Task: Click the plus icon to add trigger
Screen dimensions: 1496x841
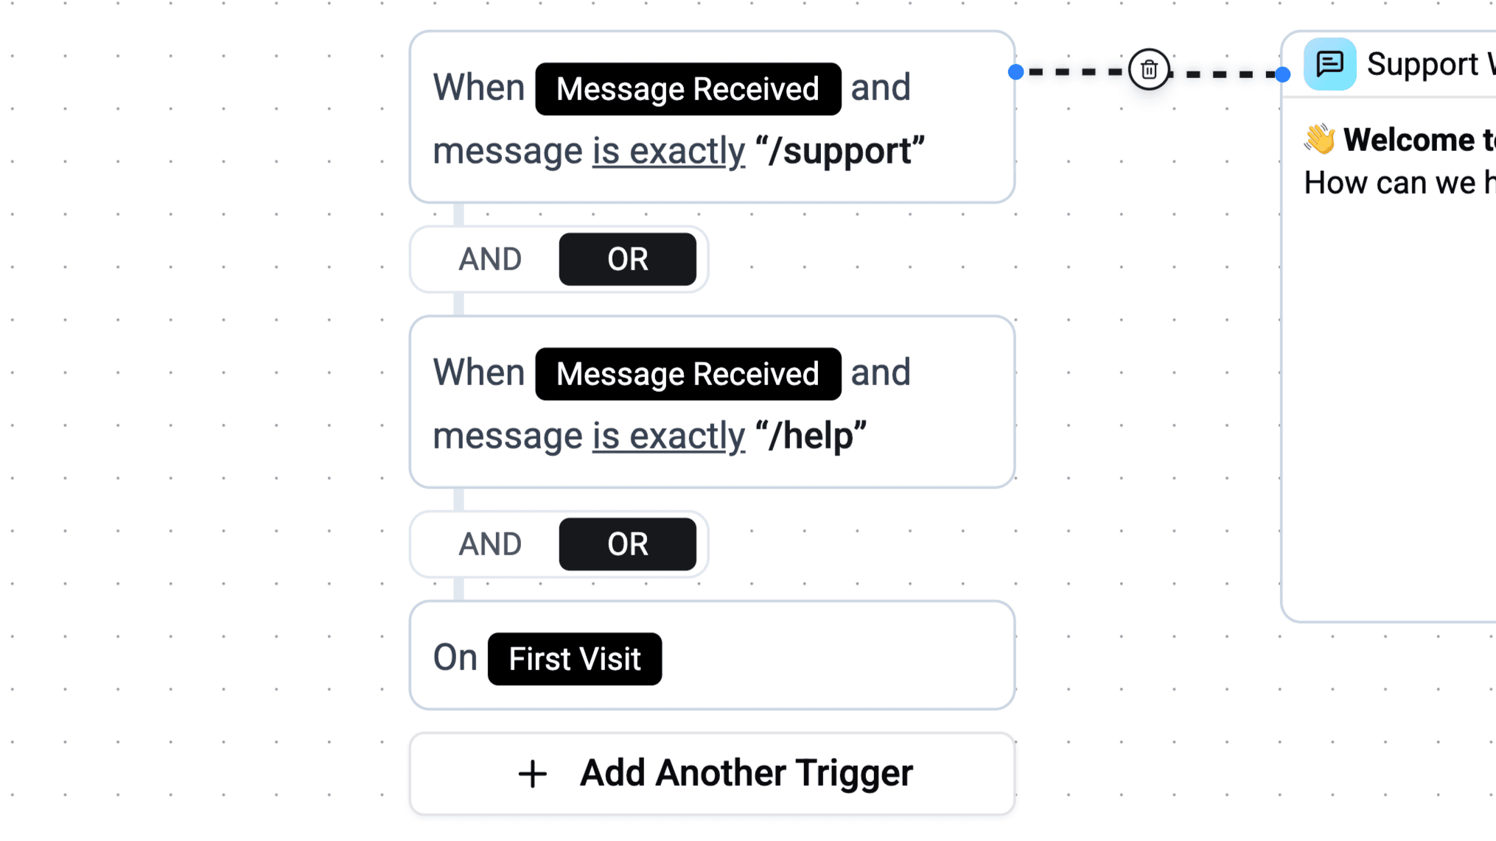Action: click(x=532, y=774)
